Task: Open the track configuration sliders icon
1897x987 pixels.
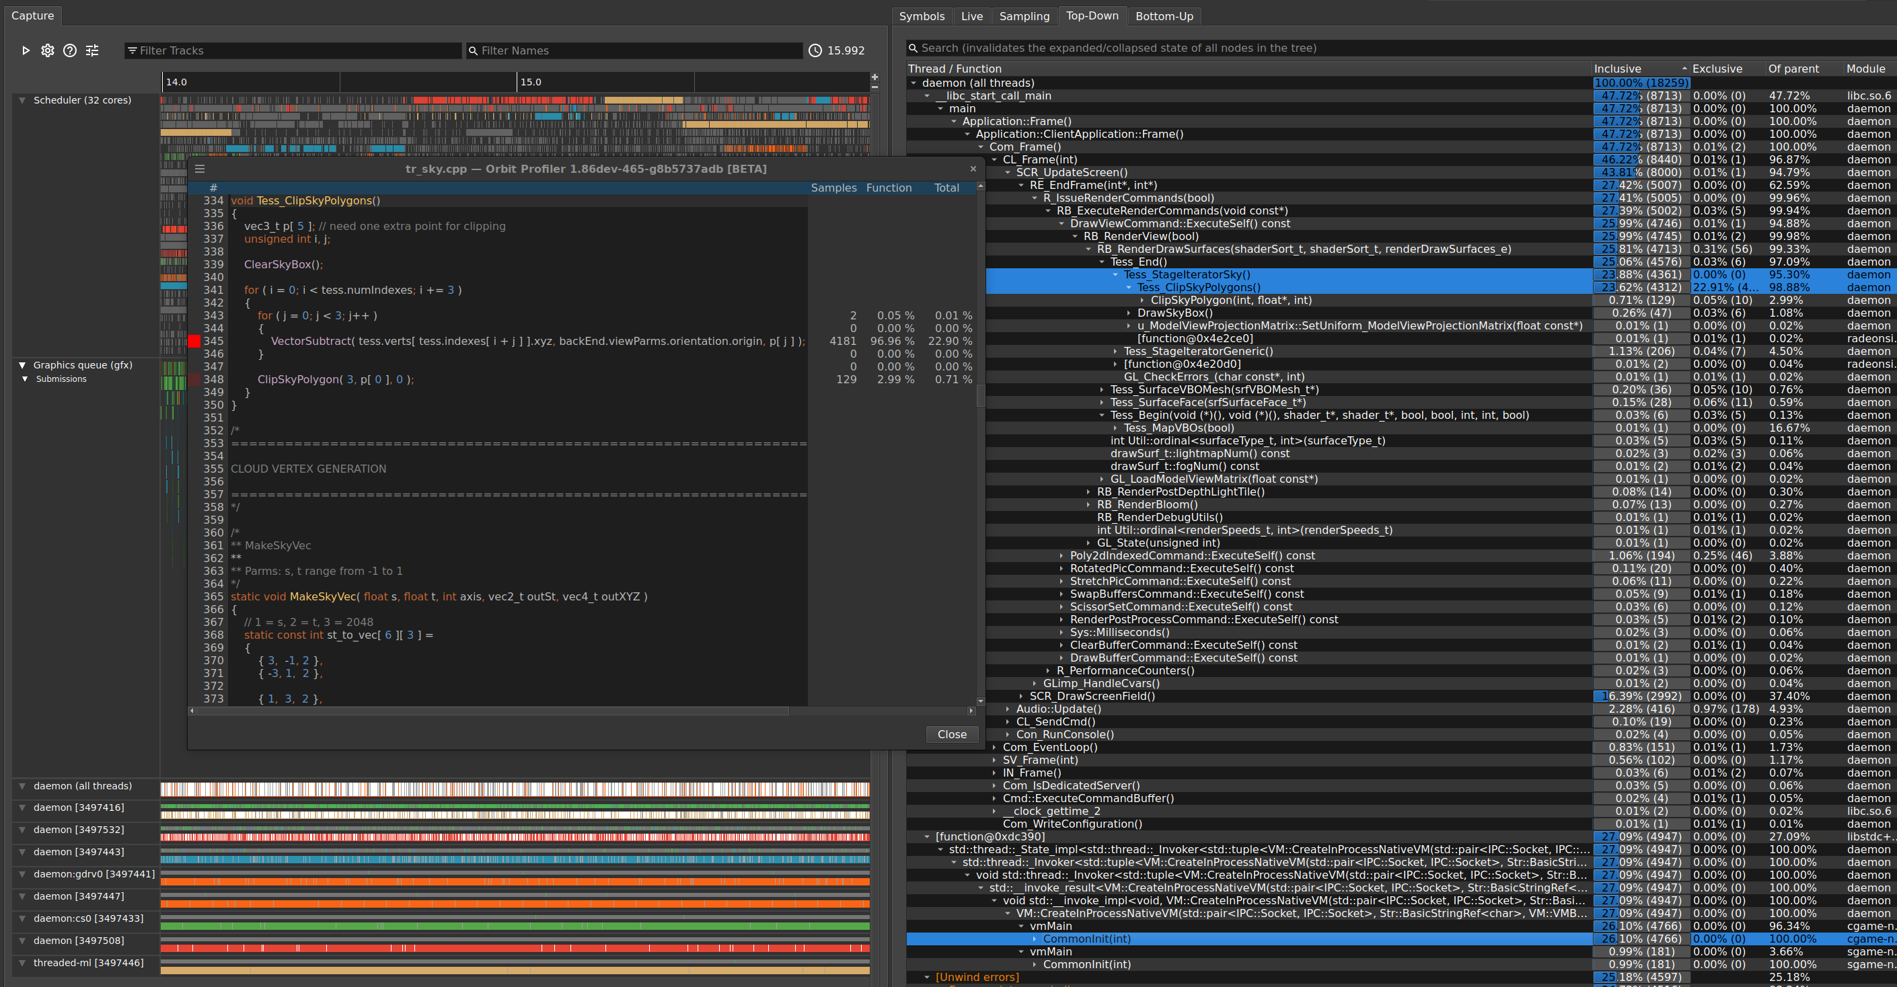Action: pos(92,50)
